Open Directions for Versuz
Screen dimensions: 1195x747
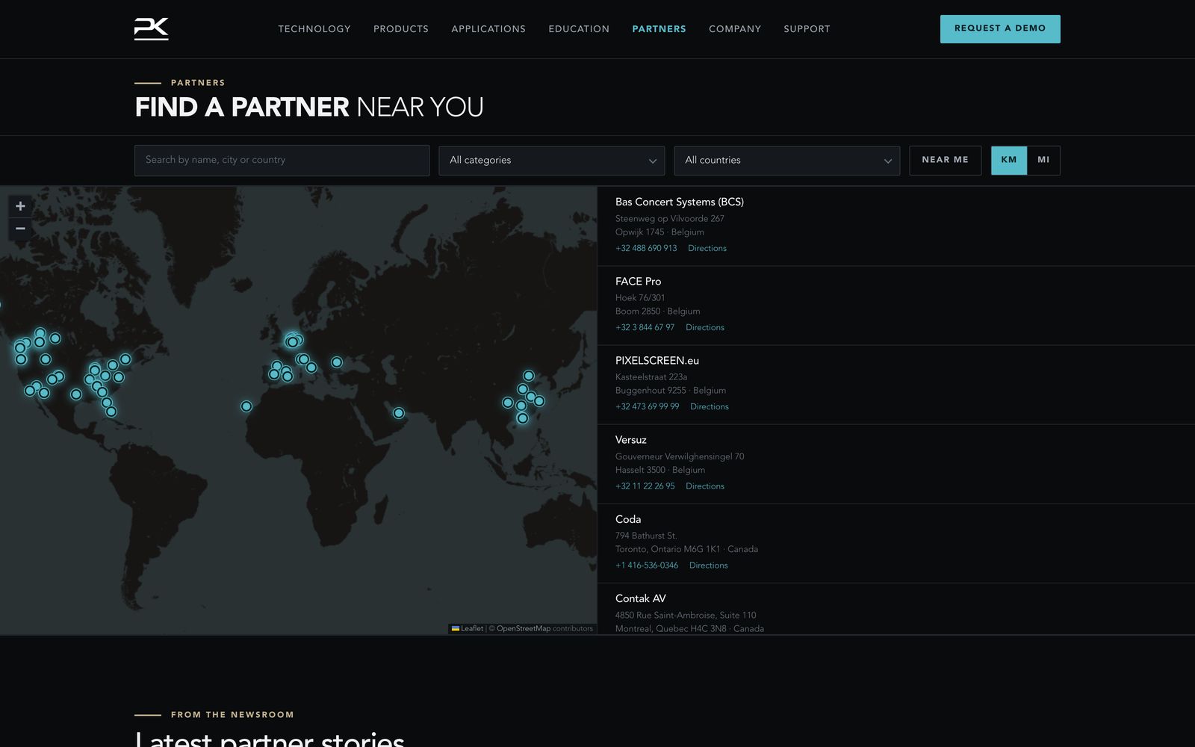[705, 486]
